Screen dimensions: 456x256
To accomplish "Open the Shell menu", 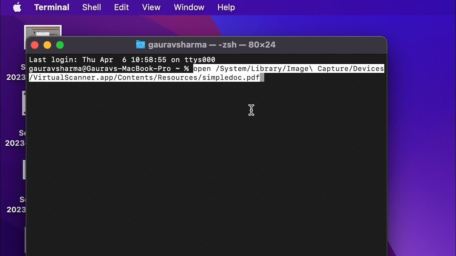I will (92, 7).
